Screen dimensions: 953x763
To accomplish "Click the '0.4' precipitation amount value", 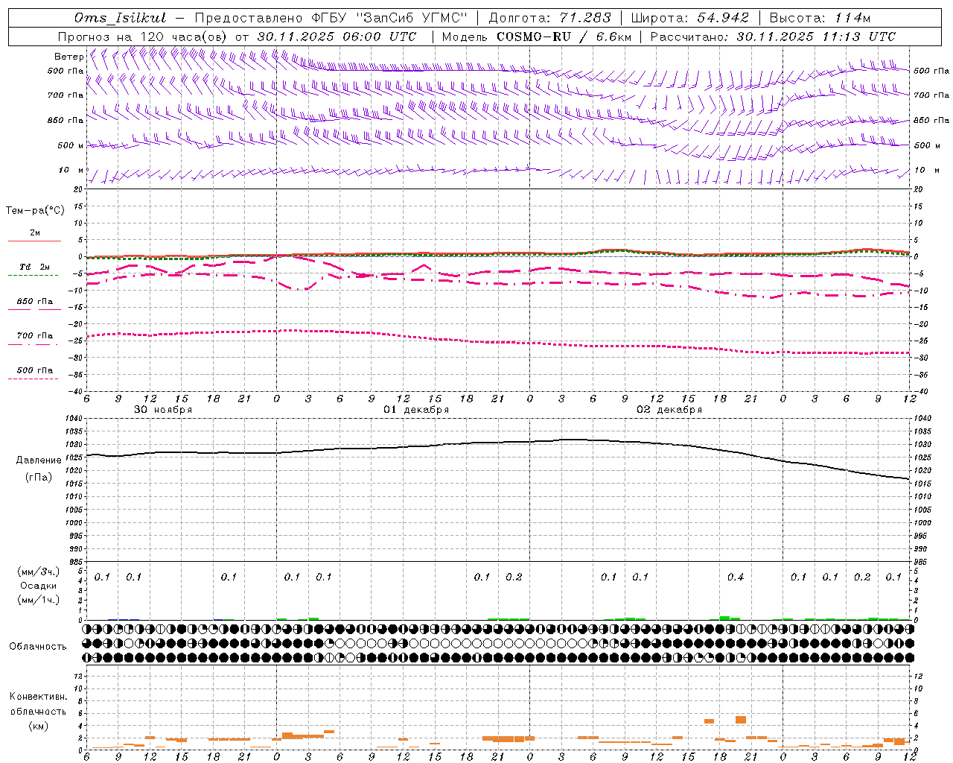I will 735,577.
